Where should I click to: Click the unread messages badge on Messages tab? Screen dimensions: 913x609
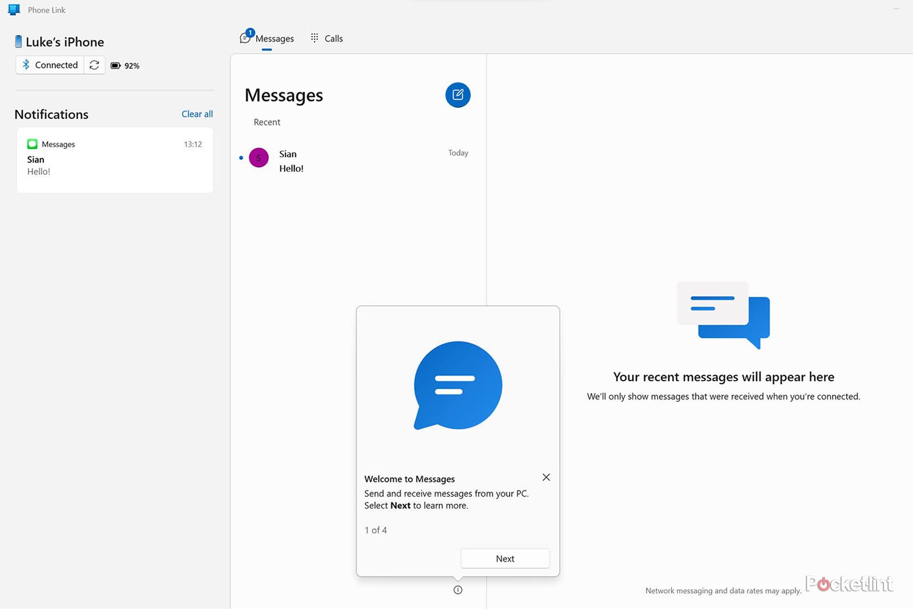point(250,33)
